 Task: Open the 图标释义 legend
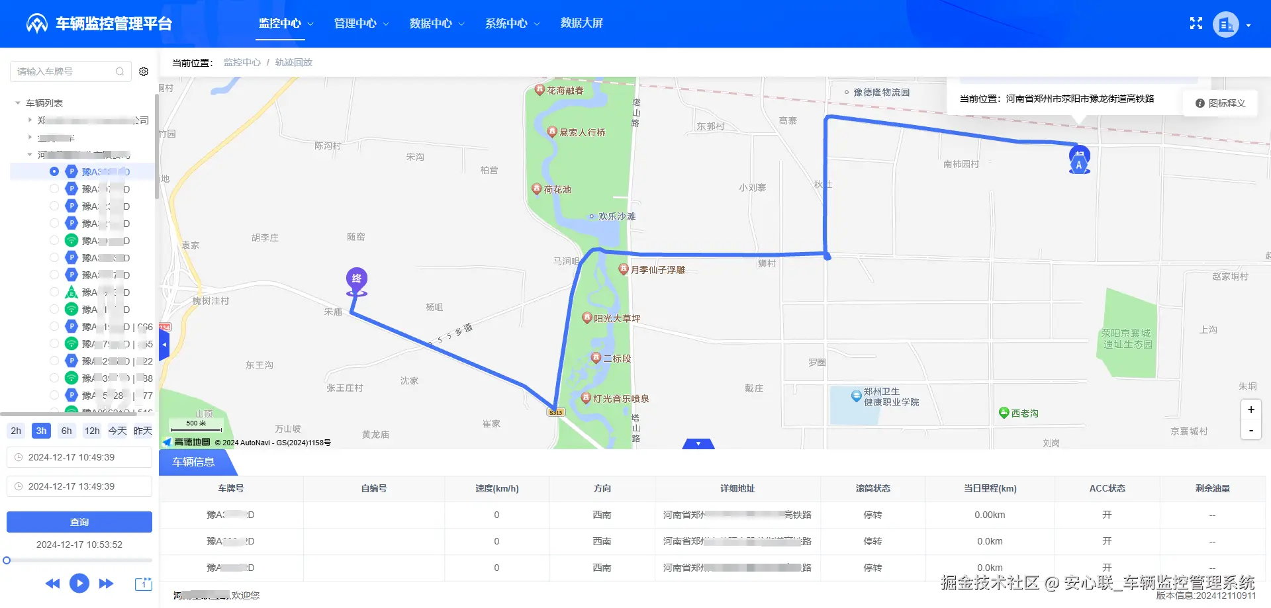(1221, 103)
